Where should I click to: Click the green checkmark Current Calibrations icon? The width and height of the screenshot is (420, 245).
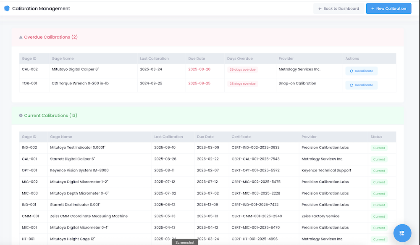coord(21,116)
